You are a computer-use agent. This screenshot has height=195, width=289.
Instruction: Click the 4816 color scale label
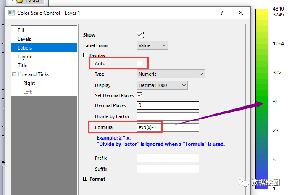click(x=278, y=9)
